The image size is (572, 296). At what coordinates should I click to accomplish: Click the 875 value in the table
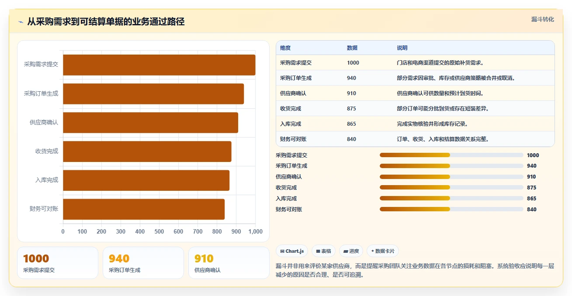(x=351, y=109)
